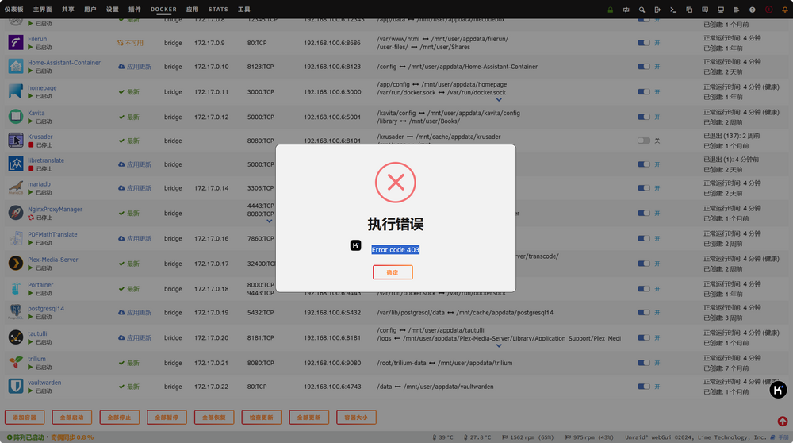Expand tautulli volume mappings chevron
Screen dimensions: 793x443
pyautogui.click(x=499, y=346)
